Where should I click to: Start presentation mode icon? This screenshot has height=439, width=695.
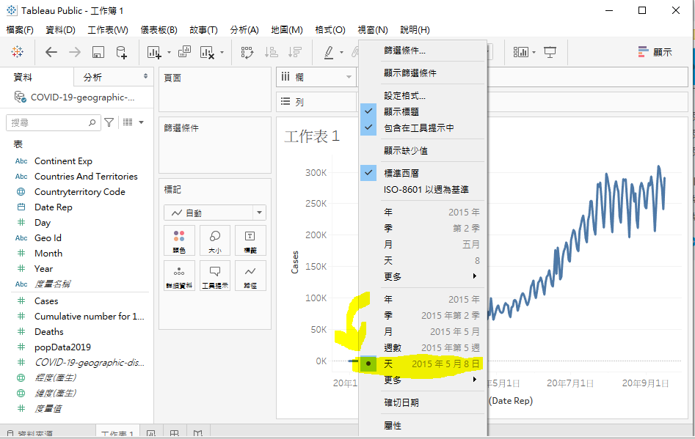coord(550,52)
